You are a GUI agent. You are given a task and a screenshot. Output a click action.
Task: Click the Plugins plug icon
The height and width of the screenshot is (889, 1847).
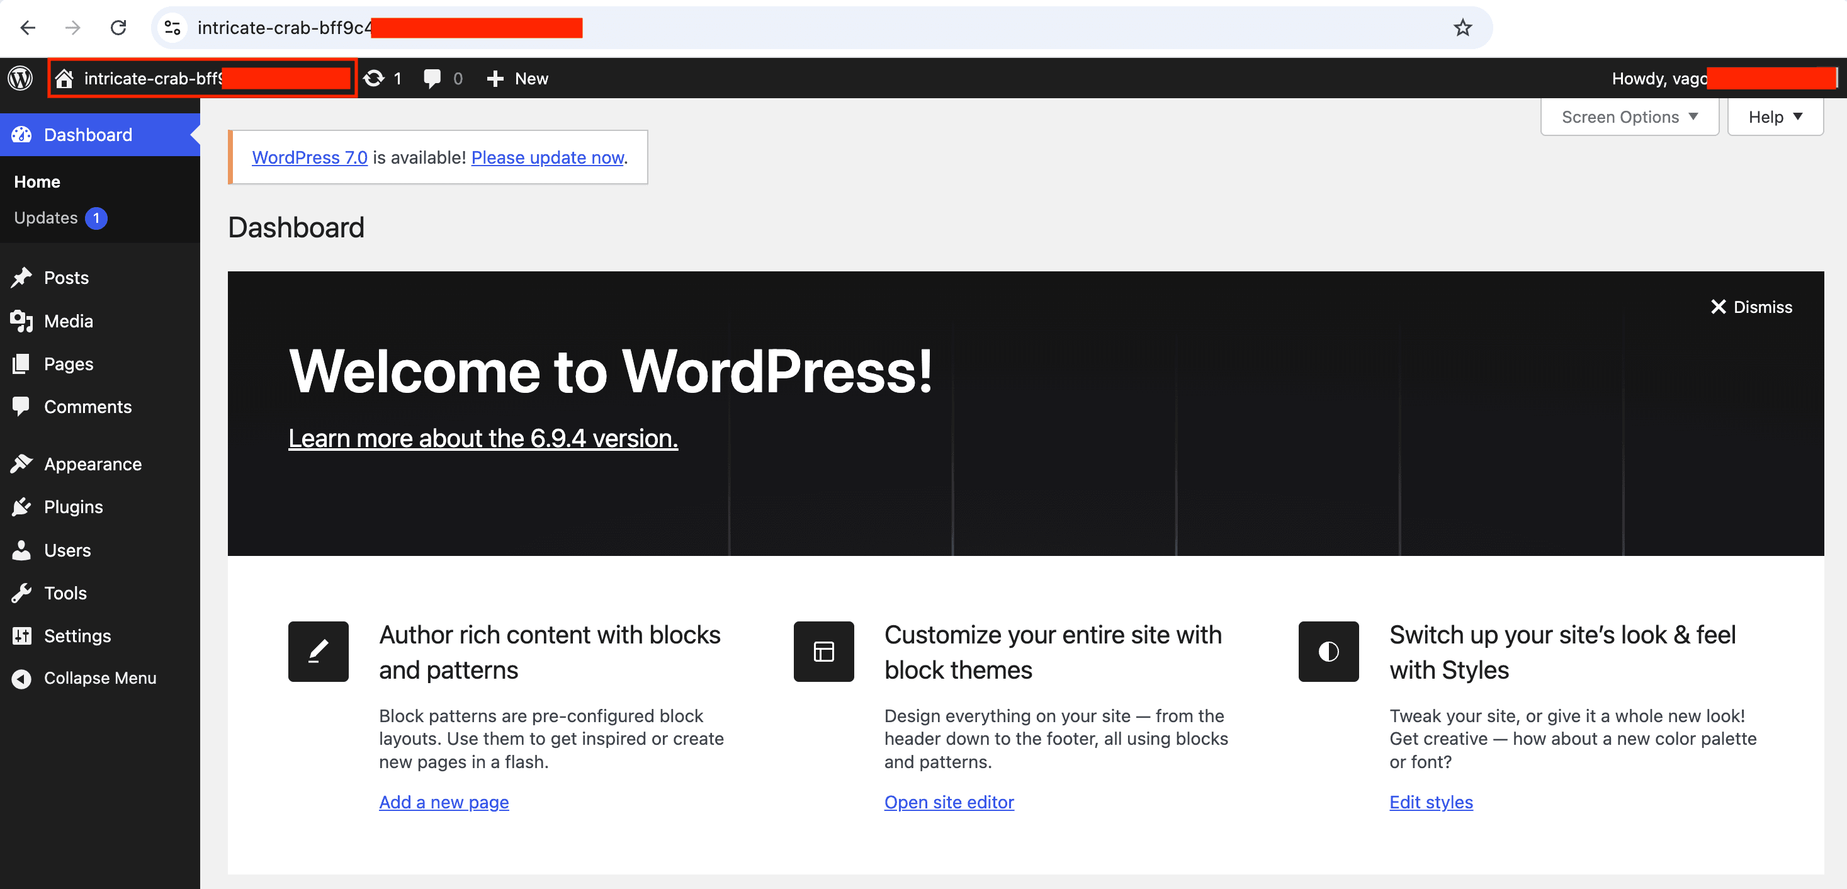coord(21,507)
